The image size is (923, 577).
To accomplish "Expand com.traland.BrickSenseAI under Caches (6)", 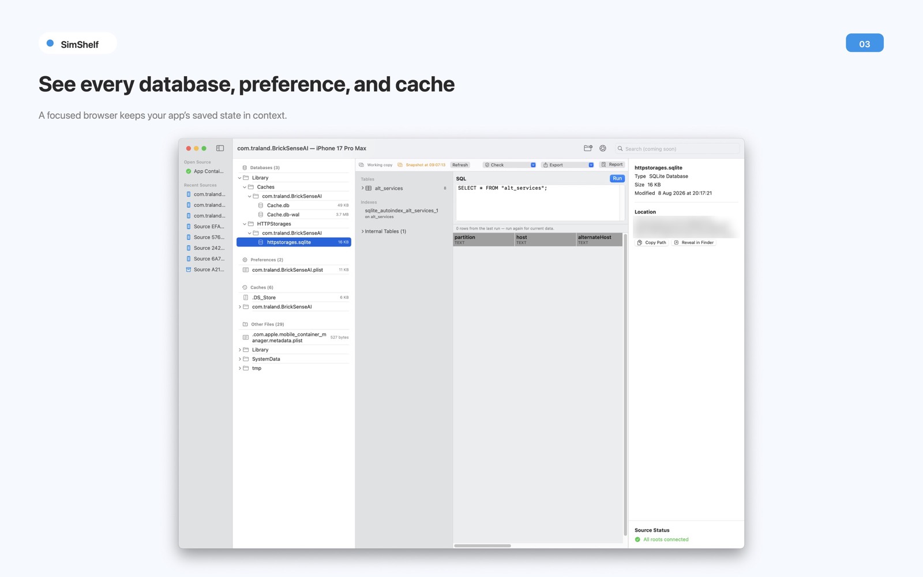I will [240, 307].
